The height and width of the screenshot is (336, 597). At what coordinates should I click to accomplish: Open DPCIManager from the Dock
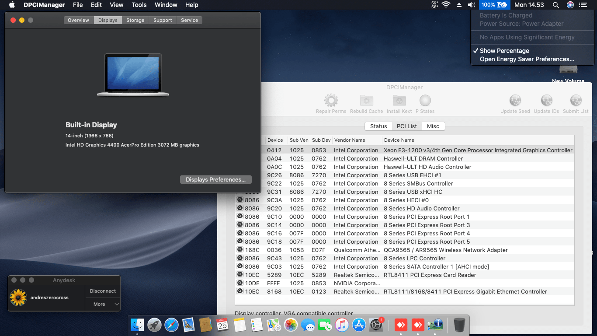tap(435, 325)
